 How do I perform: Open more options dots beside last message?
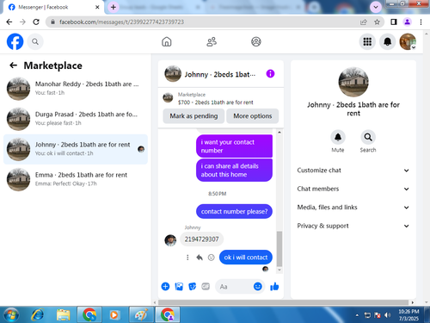click(187, 258)
